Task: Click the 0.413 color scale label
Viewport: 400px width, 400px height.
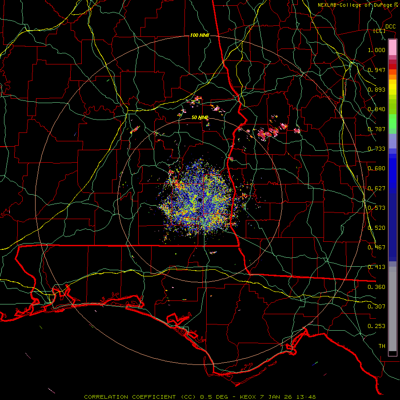Action: pos(376,267)
